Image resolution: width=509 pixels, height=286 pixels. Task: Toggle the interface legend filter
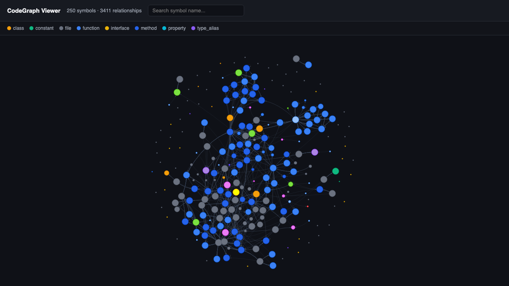point(117,28)
